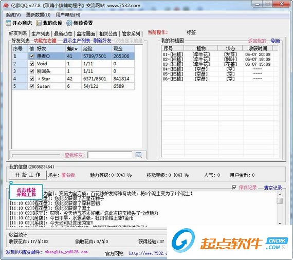Click the log scrollbar down arrow
293x260 pixels.
coord(280,224)
